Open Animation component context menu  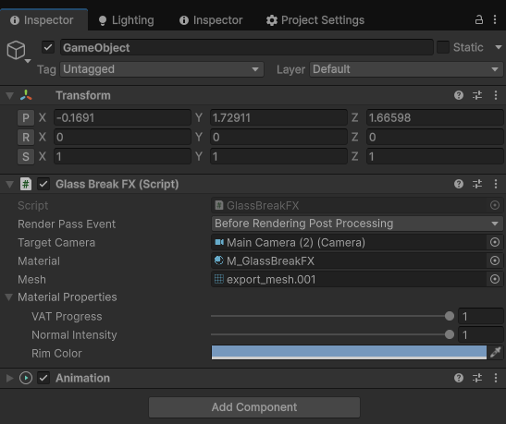[496, 378]
